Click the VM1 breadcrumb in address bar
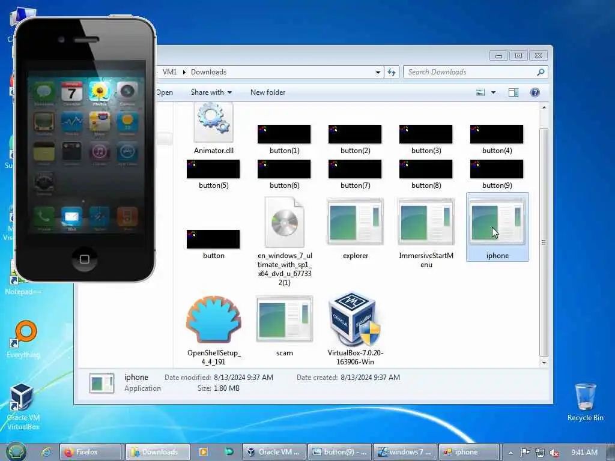615x461 pixels. tap(169, 72)
